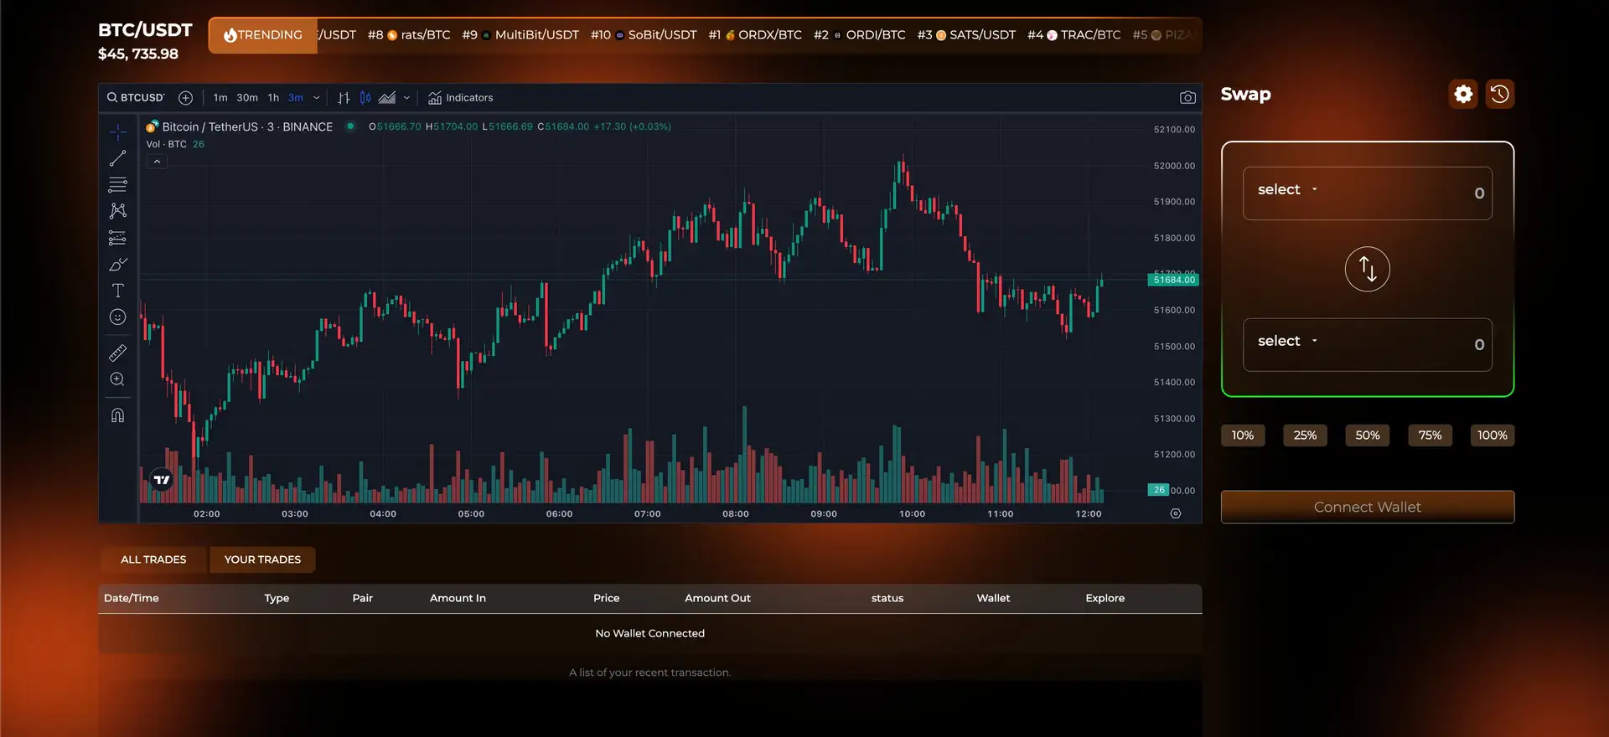Select the text annotation tool
Viewport: 1609px width, 737px height.
pyautogui.click(x=117, y=291)
